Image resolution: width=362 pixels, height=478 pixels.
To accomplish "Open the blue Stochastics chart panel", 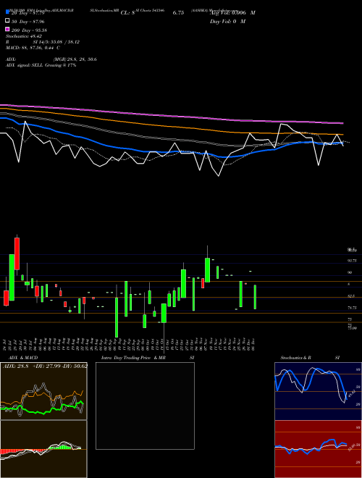I will [318, 391].
